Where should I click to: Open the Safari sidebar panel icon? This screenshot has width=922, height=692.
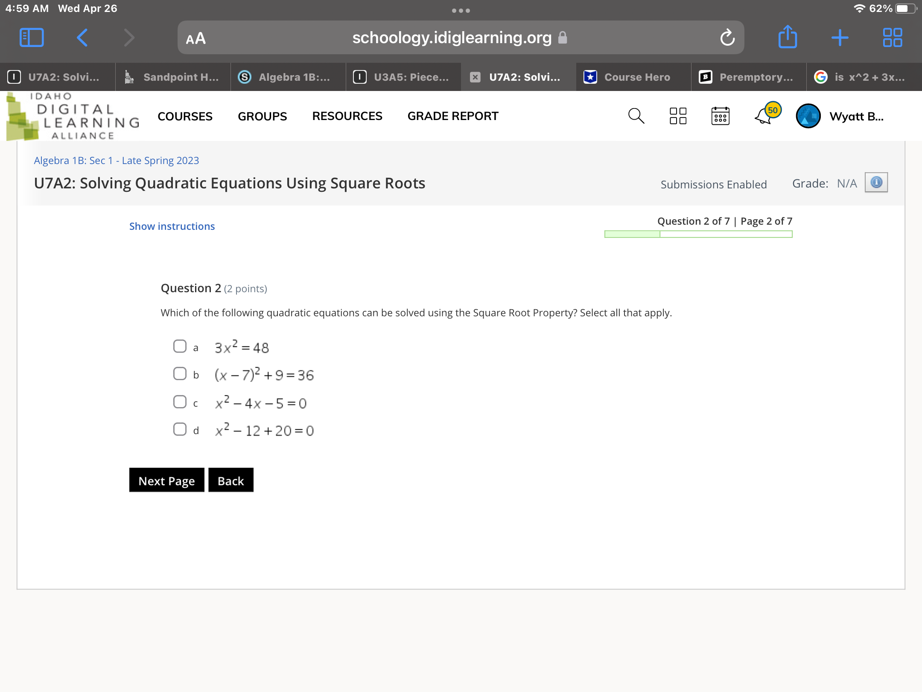pyautogui.click(x=32, y=38)
